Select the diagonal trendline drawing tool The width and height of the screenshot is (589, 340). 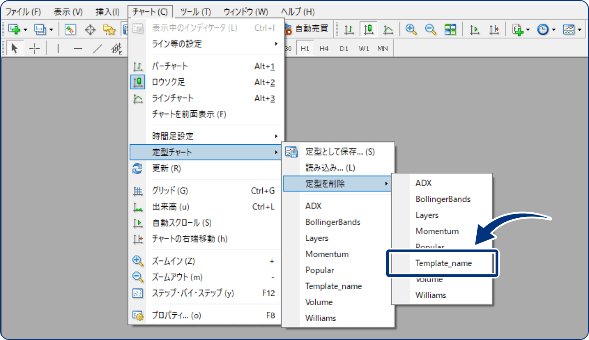coord(97,49)
